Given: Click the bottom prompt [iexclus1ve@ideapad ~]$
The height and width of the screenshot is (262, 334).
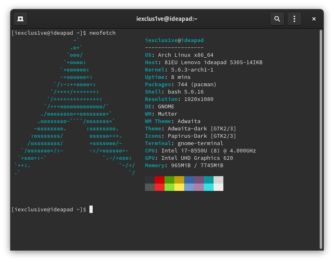Looking at the screenshot, I should click(49, 210).
